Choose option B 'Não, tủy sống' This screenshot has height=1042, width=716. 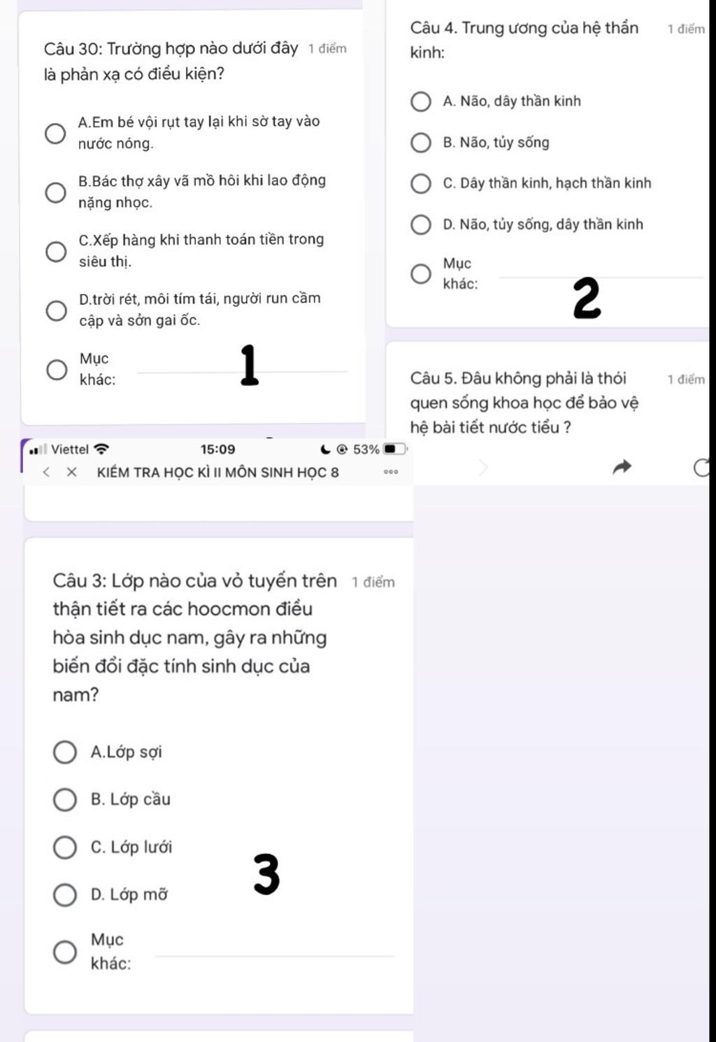pyautogui.click(x=420, y=143)
